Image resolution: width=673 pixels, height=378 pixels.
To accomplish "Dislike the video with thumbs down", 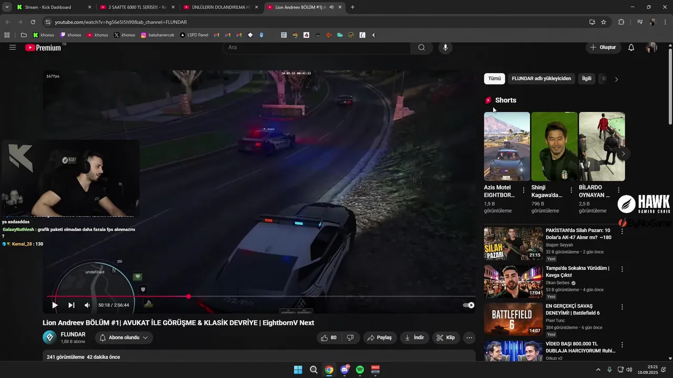I will (350, 338).
